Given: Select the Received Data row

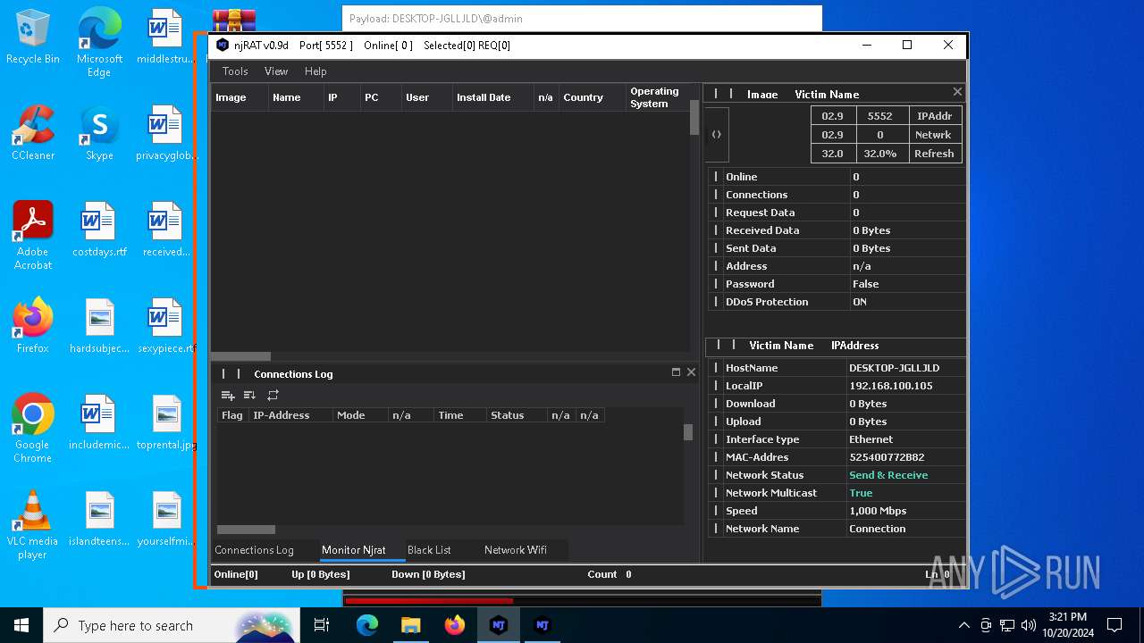Looking at the screenshot, I should [x=837, y=230].
